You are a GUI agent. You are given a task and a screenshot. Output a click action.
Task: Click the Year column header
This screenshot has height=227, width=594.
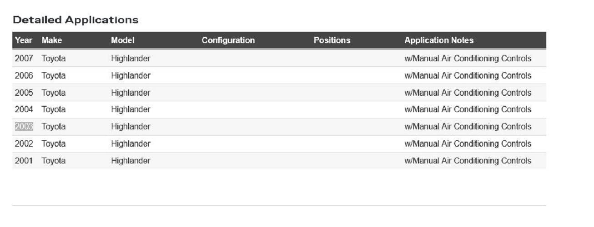[x=24, y=40]
